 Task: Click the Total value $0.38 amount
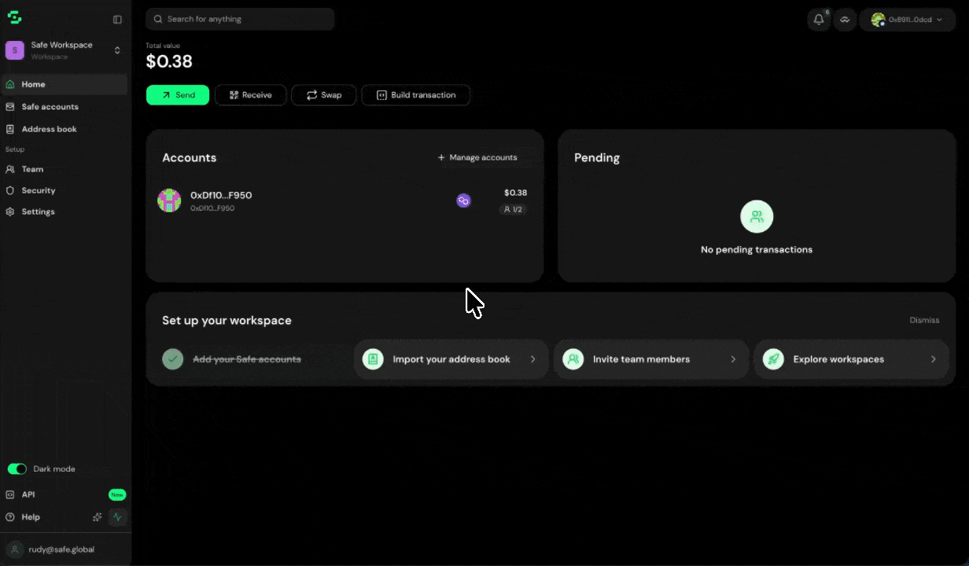click(169, 61)
